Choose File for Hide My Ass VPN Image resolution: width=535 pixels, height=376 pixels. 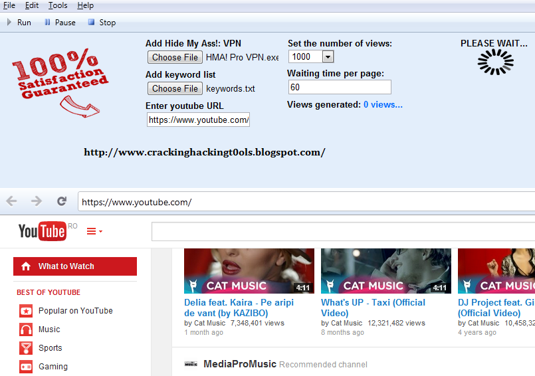click(175, 57)
